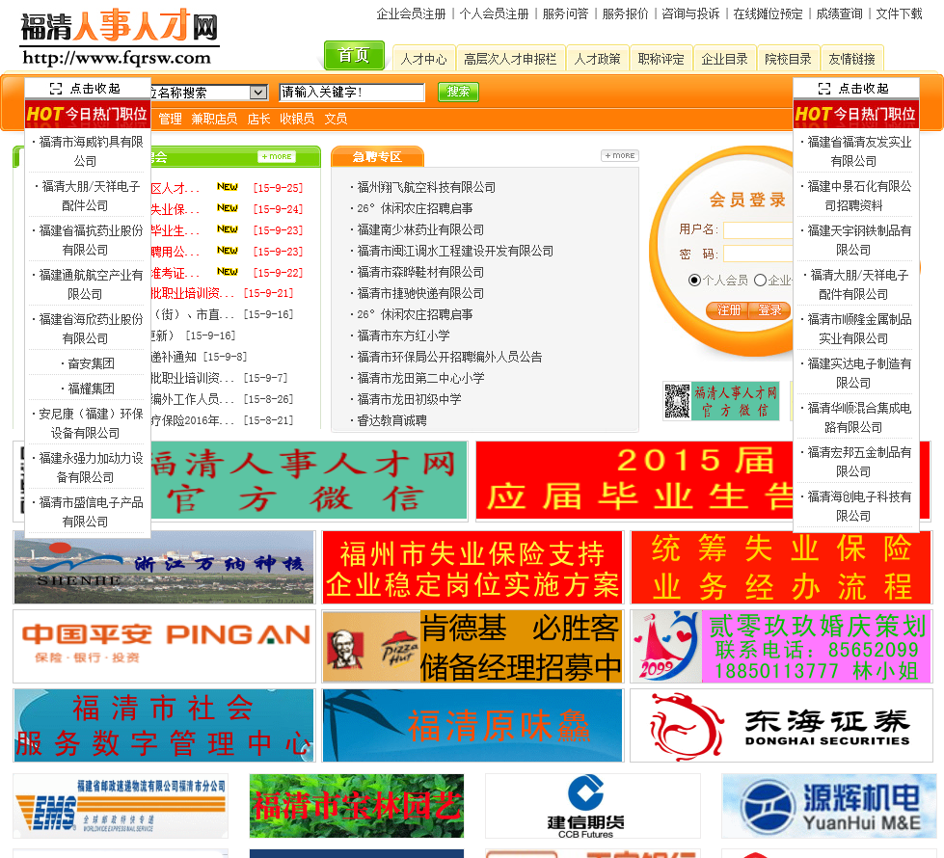Open 睿达教育诚聘 listing
Viewport: 944px width, 858px height.
(391, 420)
